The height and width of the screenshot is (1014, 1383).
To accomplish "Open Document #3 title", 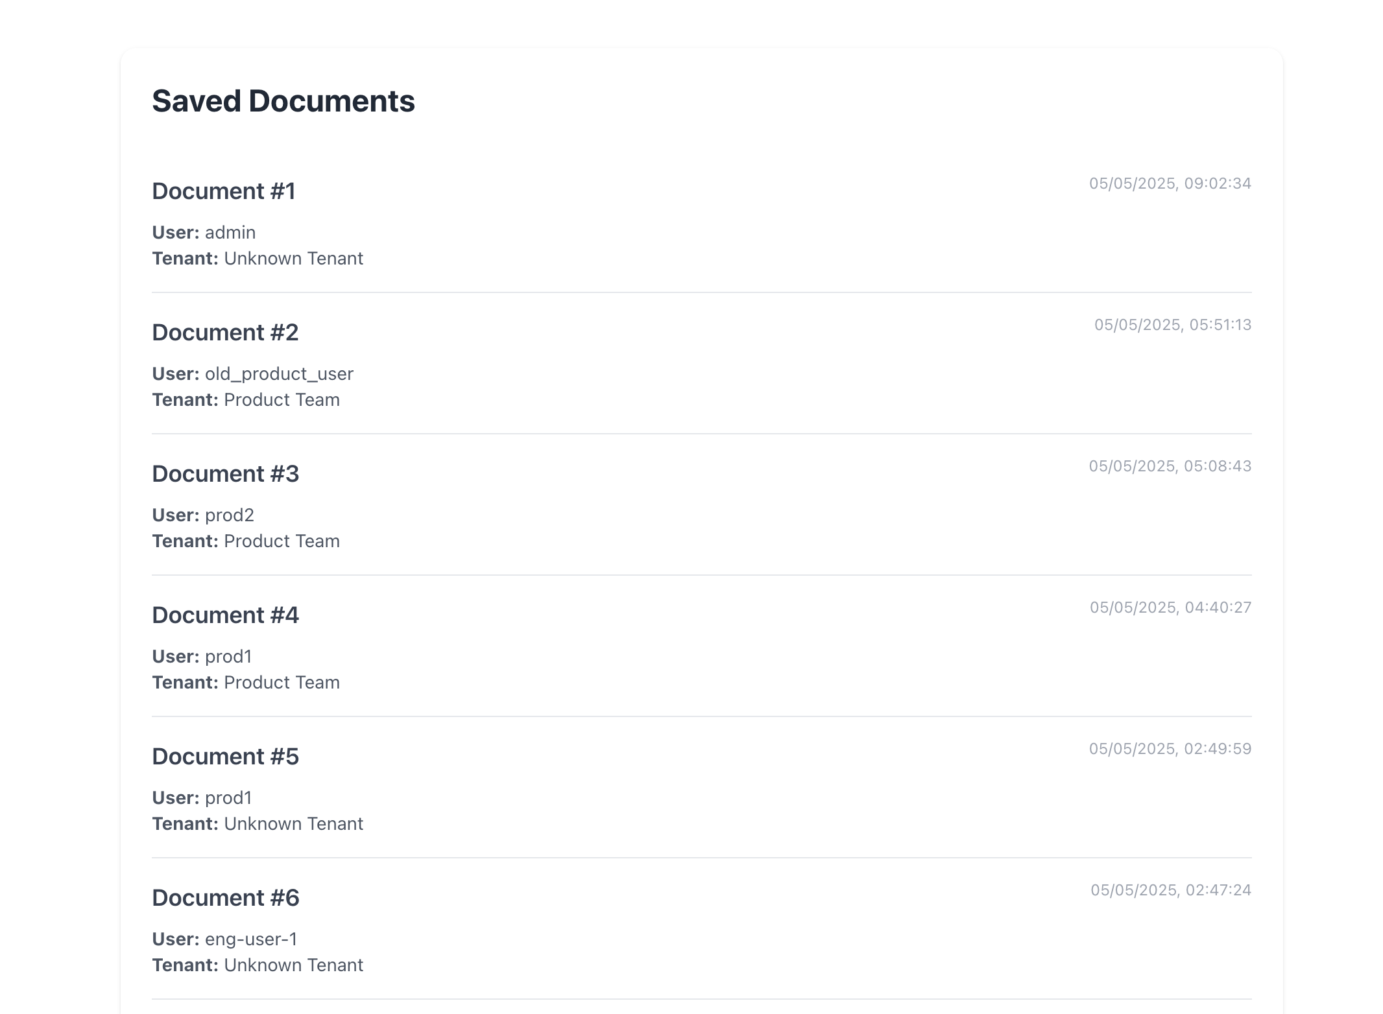I will [226, 474].
